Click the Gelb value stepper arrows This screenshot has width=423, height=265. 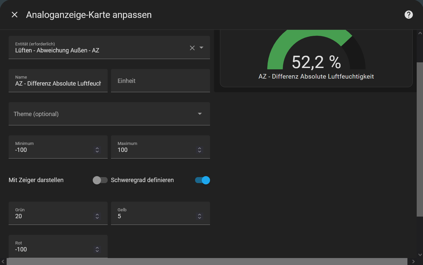199,216
